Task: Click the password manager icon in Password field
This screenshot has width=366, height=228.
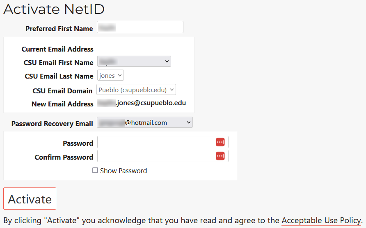Action: [220, 142]
